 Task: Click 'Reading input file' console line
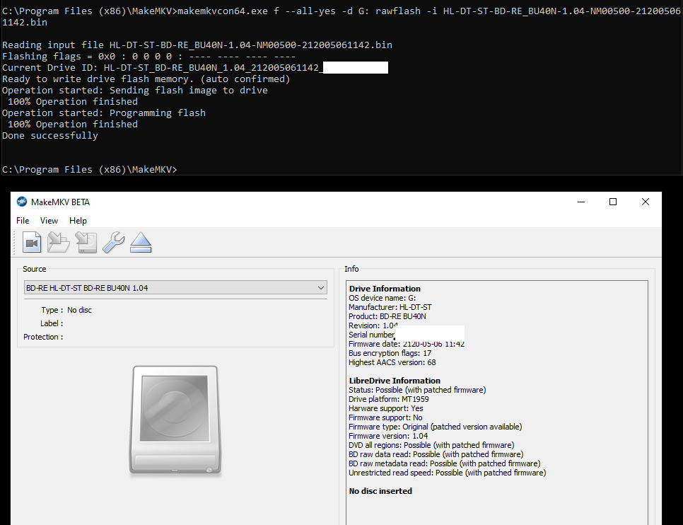[197, 45]
